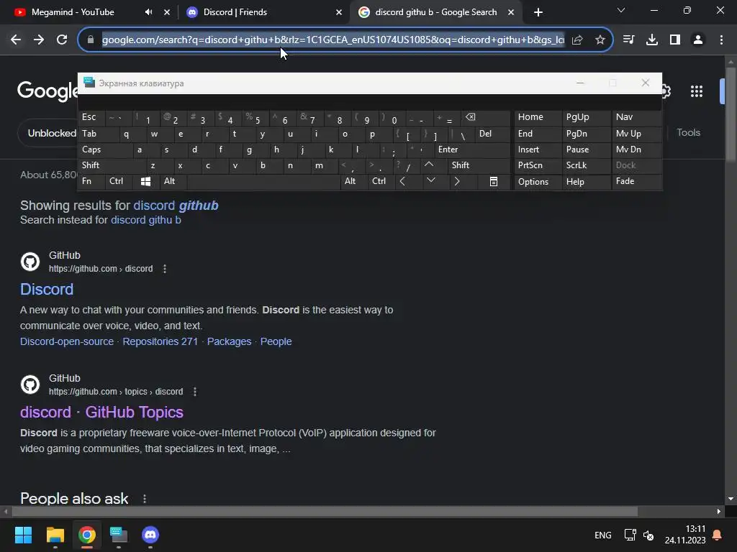Toggle the Chrome side panel icon
737x552 pixels.
click(x=675, y=40)
